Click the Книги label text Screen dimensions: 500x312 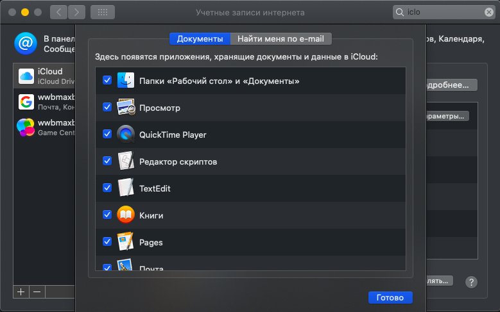(151, 215)
